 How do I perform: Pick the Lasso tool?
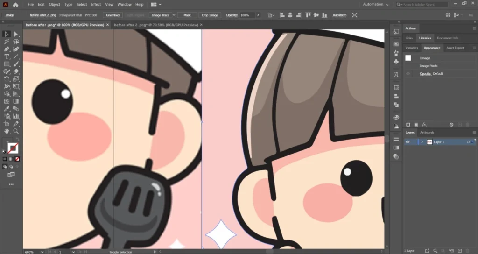coord(16,42)
